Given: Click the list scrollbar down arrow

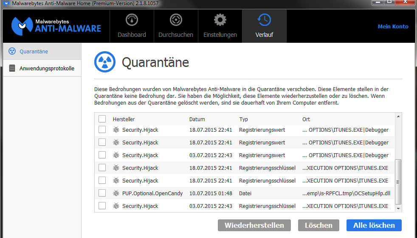Looking at the screenshot, I should pyautogui.click(x=398, y=208).
